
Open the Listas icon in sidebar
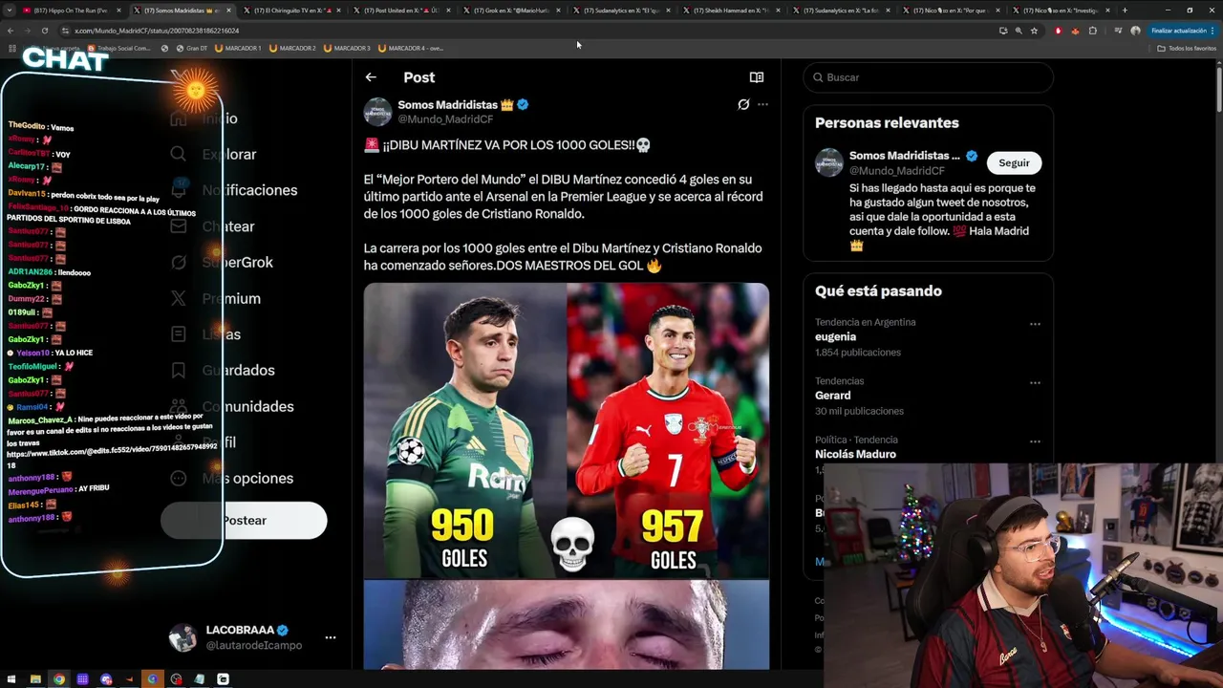(178, 334)
